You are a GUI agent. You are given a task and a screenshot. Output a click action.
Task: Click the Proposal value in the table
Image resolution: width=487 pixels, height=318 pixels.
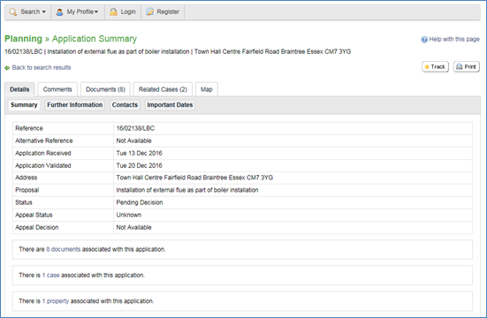187,190
